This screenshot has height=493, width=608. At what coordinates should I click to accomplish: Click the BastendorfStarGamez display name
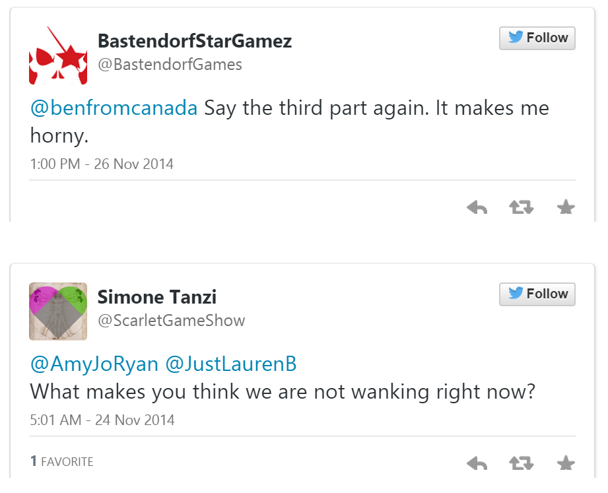[x=195, y=41]
